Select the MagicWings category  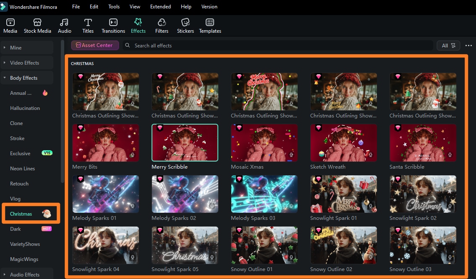pyautogui.click(x=24, y=259)
